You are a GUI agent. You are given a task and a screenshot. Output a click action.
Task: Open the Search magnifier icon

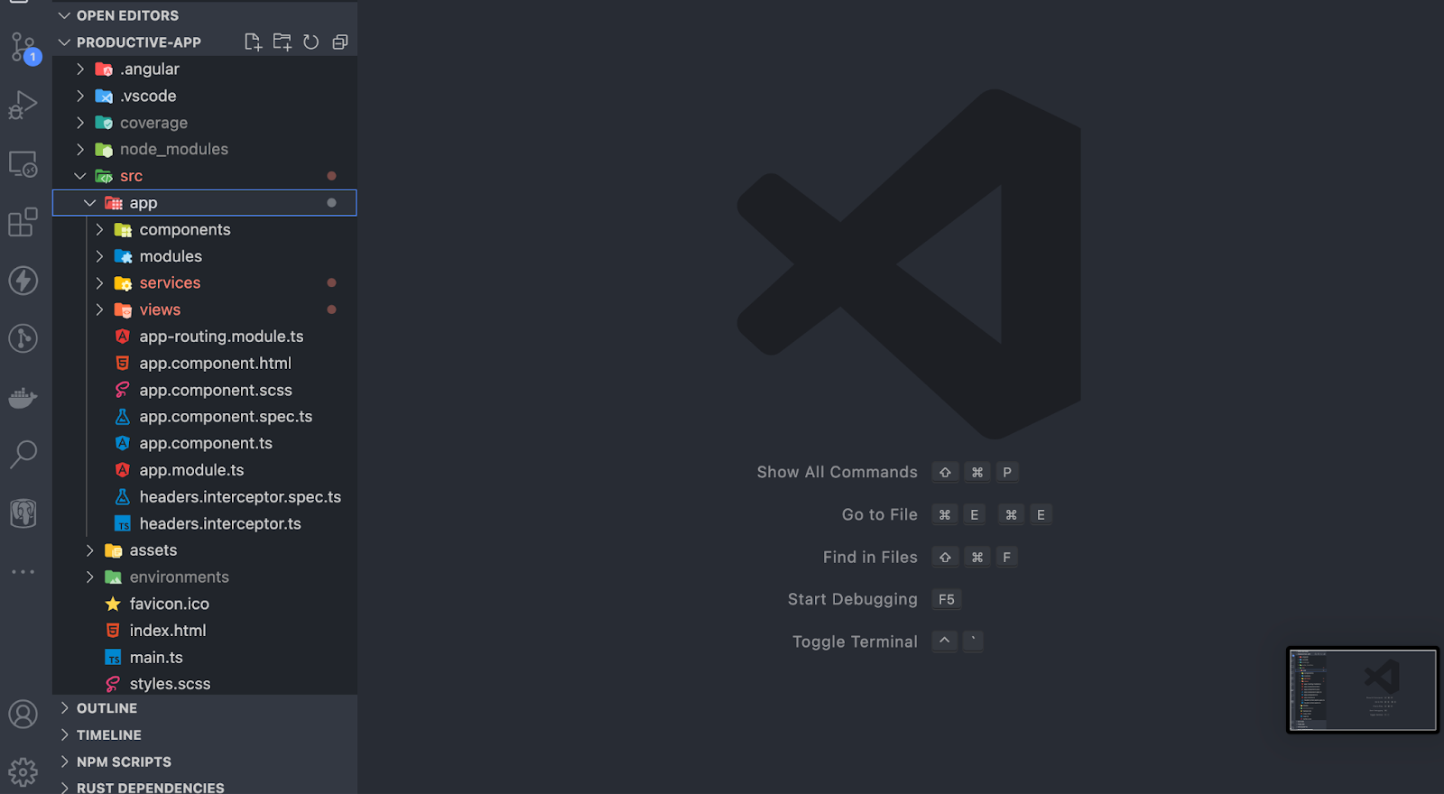tap(23, 455)
